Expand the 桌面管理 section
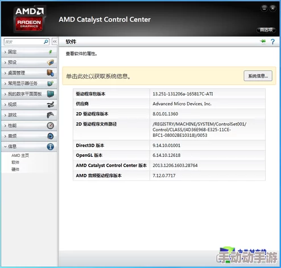Screen dimensions: 281x268 (x=29, y=73)
